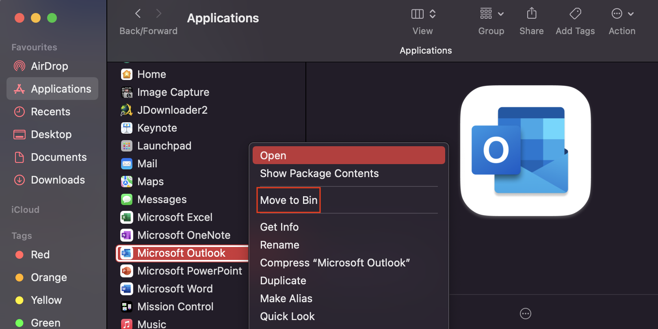Viewport: 658px width, 329px height.
Task: Select the Red tag color dot
Action: 19,255
